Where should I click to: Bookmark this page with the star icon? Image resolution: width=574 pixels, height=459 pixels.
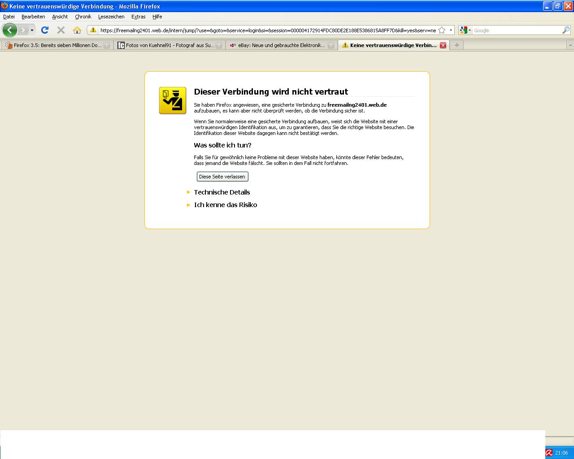tap(442, 30)
